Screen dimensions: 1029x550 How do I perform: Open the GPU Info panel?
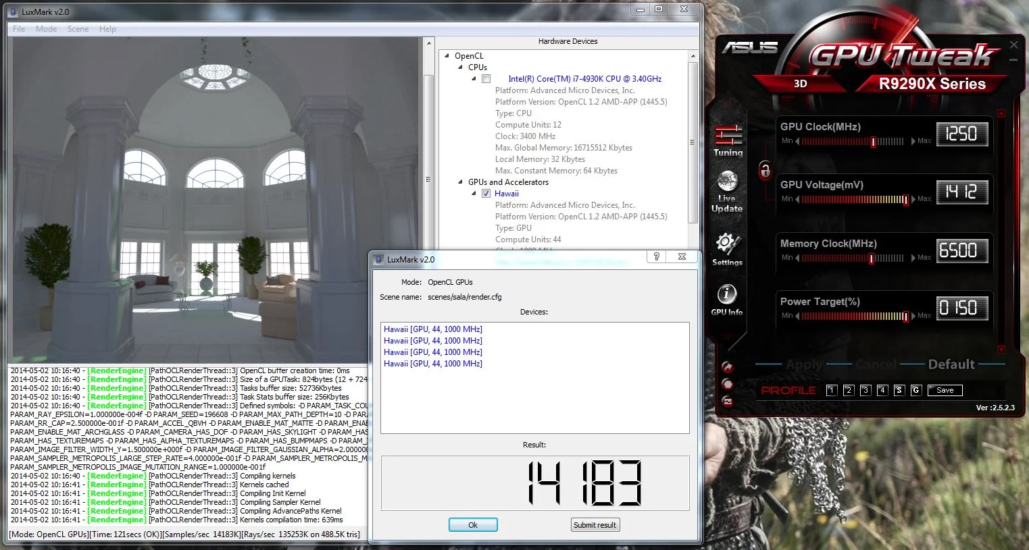click(727, 300)
